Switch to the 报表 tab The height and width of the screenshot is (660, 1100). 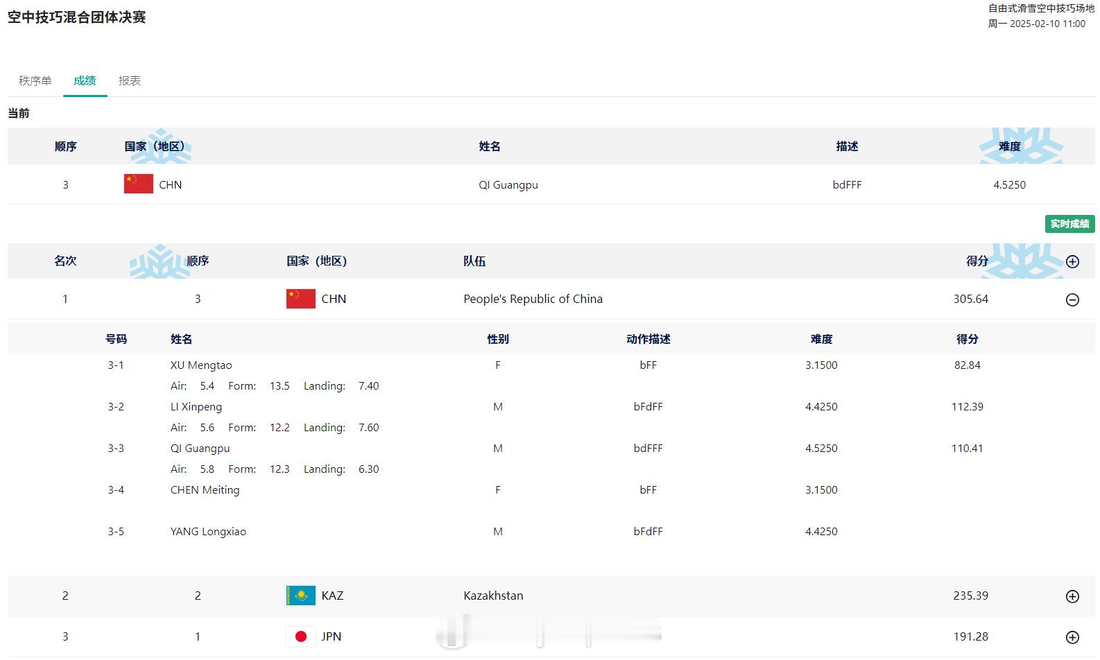(x=130, y=80)
